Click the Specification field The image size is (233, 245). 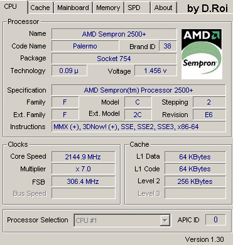(139, 90)
